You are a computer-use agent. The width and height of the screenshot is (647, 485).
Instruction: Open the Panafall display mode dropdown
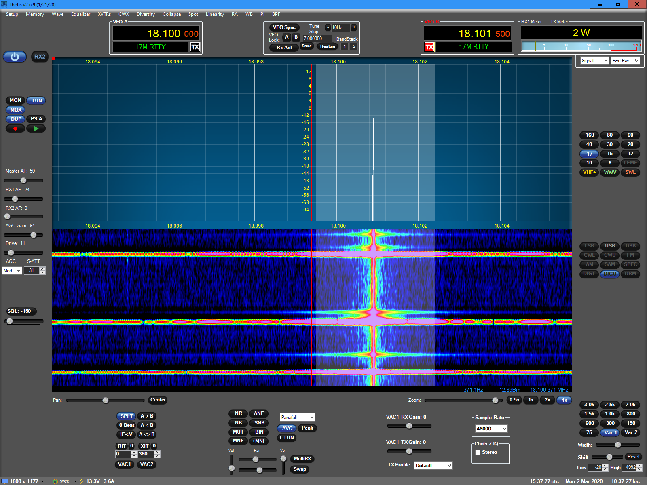point(297,417)
